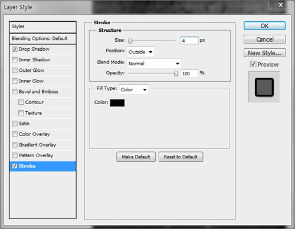
Task: Select the Stroke label in the list
Action: (27, 166)
